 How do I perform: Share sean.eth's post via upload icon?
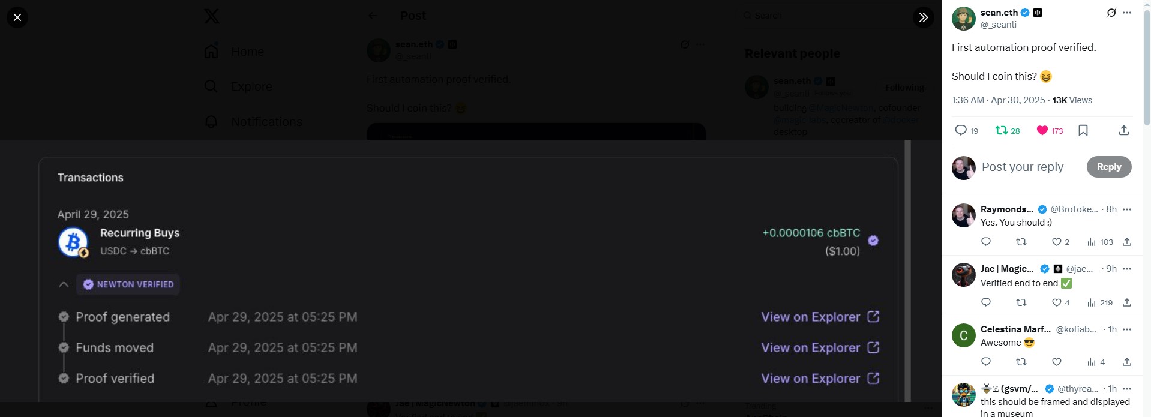coord(1124,130)
